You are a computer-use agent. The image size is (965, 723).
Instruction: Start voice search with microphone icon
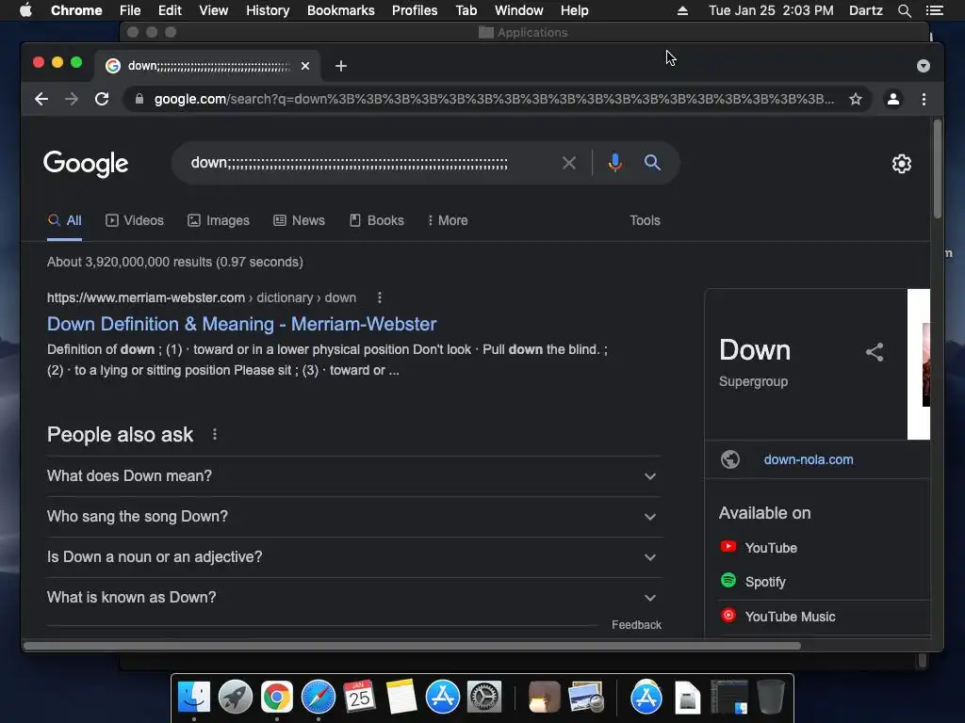coord(614,163)
